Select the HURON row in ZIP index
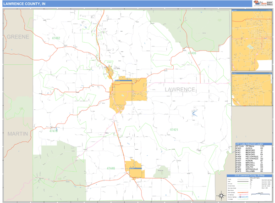This screenshot has height=203, width=275. (254, 161)
